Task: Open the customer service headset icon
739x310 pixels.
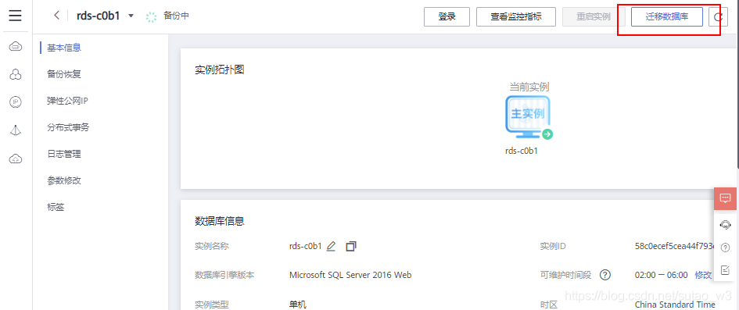Action: coord(726,225)
